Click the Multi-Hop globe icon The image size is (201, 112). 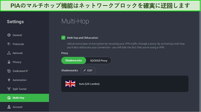[9, 98]
